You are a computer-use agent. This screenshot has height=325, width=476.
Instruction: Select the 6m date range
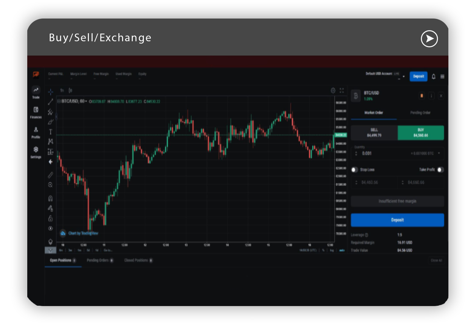[61, 250]
